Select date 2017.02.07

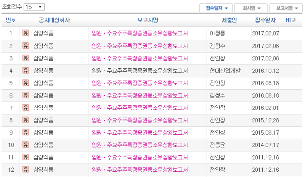click(265, 33)
